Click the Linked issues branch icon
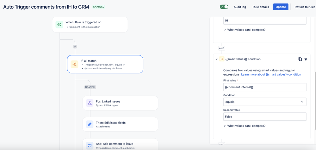The width and height of the screenshot is (316, 150). (90, 103)
